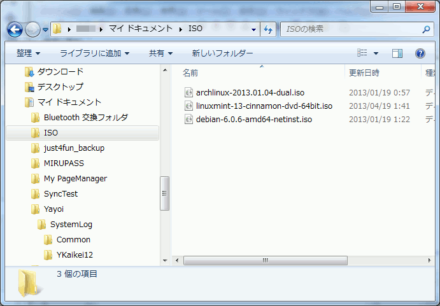
Task: Open the ライブラリに追加 dropdown
Action: 94,53
